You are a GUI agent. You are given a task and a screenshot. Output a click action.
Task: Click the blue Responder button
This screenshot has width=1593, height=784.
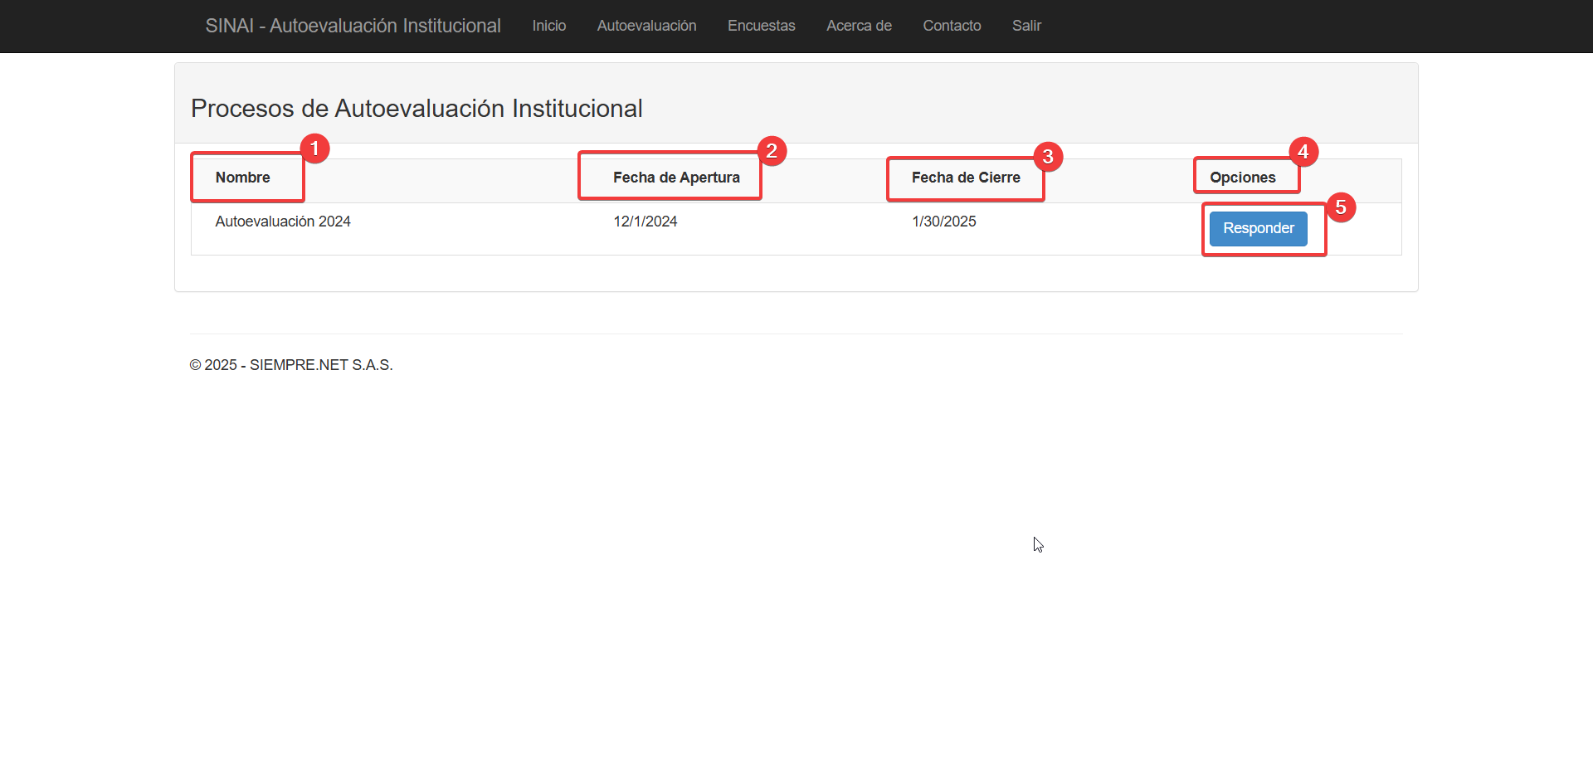pyautogui.click(x=1258, y=228)
